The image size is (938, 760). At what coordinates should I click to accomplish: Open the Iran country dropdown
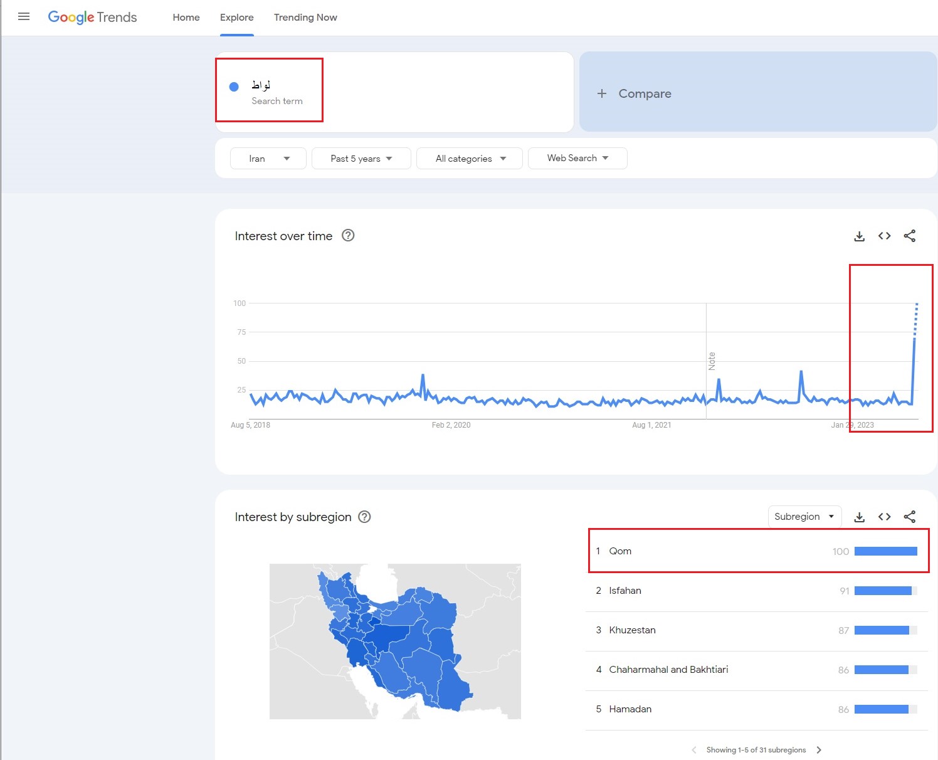point(268,159)
